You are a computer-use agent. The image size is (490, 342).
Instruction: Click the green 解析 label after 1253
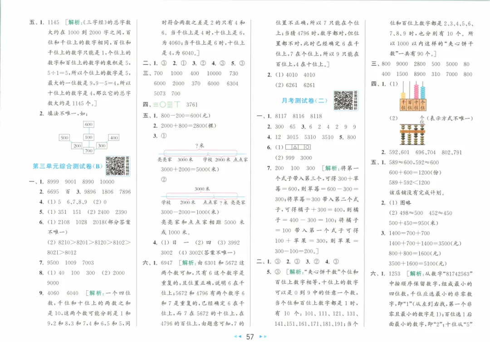[x=416, y=274]
